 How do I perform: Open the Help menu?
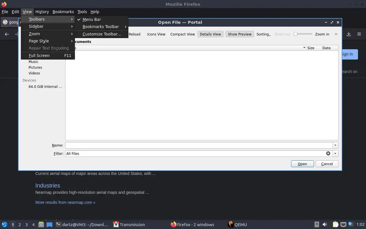pos(95,12)
